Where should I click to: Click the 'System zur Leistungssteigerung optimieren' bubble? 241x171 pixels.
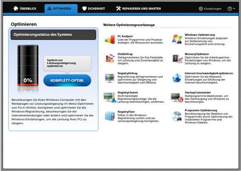click(x=67, y=63)
